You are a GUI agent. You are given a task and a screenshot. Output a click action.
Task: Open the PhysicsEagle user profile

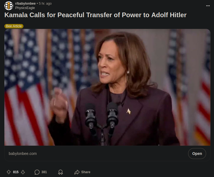pos(25,8)
